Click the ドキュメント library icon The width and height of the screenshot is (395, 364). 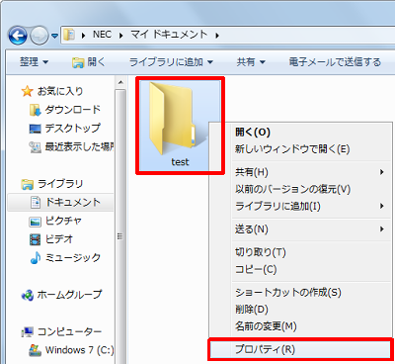click(x=36, y=203)
